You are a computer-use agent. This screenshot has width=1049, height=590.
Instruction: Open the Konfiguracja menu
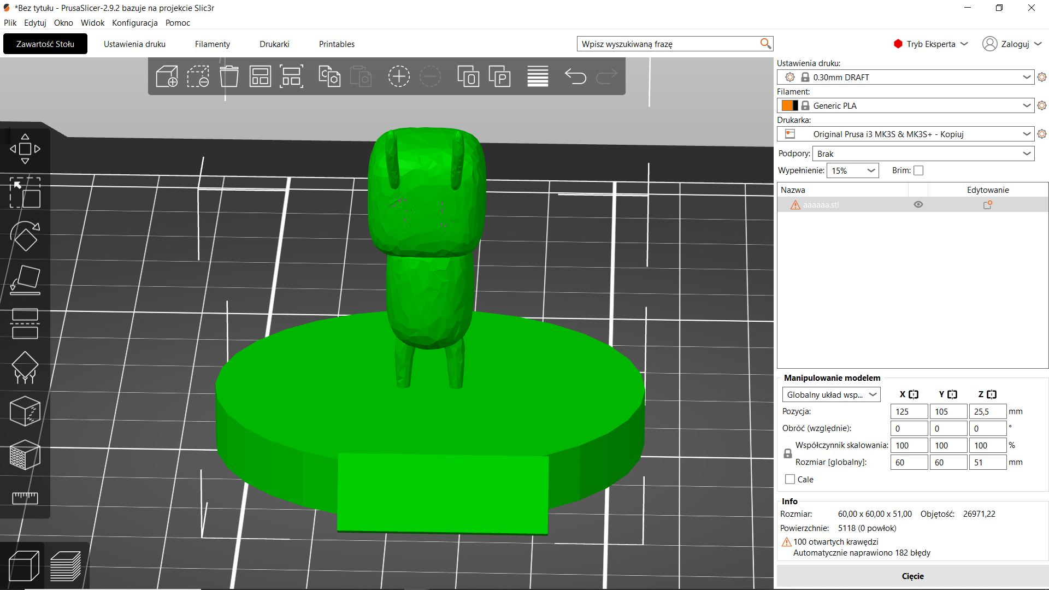[135, 22]
